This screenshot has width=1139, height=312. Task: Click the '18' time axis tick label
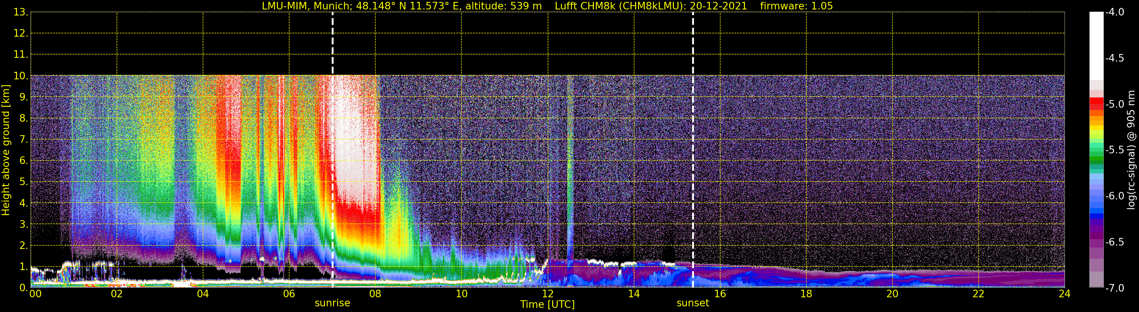(806, 294)
